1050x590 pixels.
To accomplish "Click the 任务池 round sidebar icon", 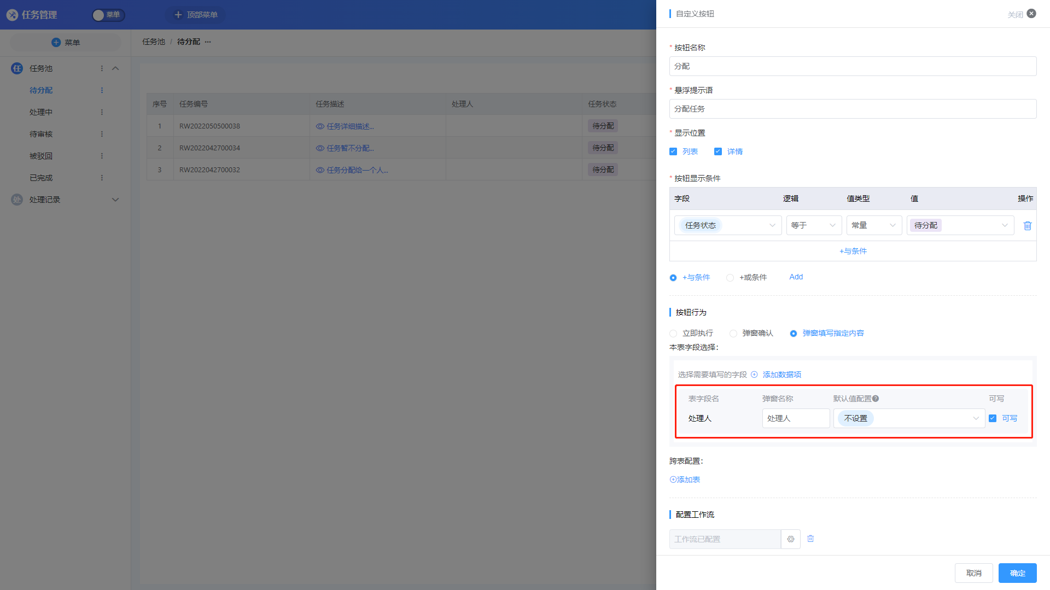I will [17, 68].
